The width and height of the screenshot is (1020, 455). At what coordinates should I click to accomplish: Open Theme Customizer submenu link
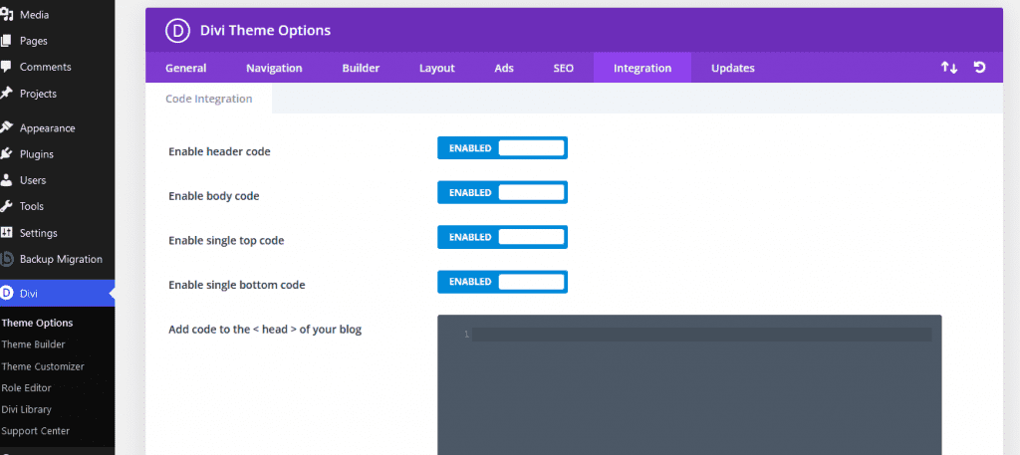coord(43,366)
